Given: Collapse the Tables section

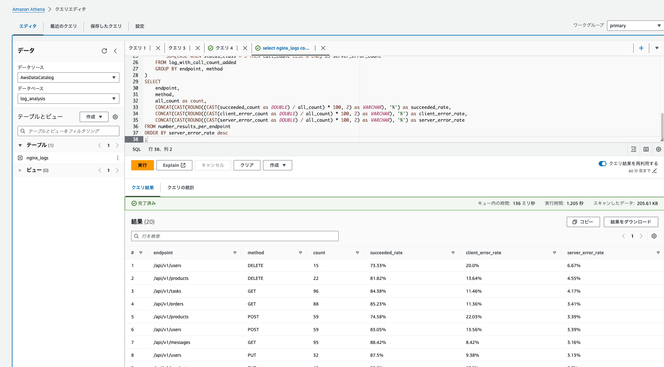Looking at the screenshot, I should pos(20,145).
